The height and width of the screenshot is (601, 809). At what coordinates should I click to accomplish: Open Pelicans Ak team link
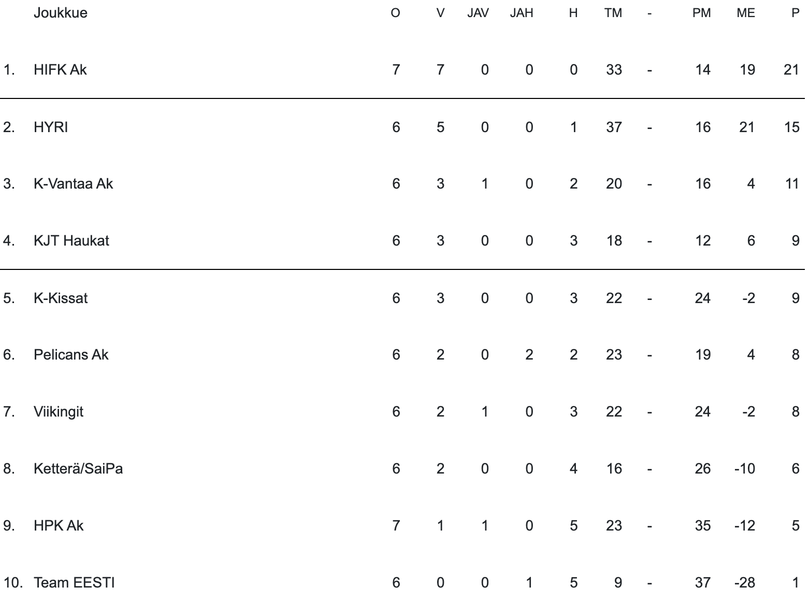point(71,355)
